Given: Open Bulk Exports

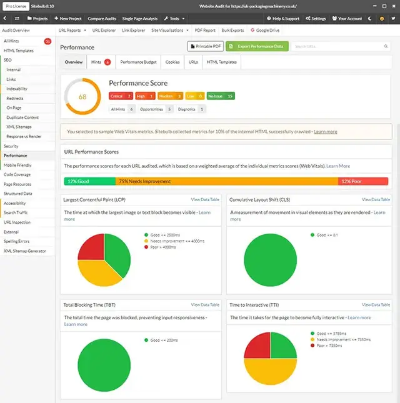Looking at the screenshot, I should tap(232, 31).
